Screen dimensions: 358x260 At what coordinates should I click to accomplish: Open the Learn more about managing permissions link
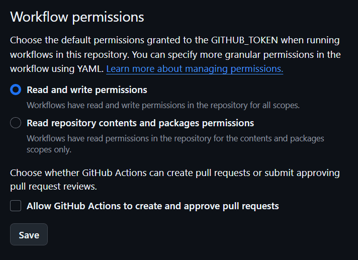pyautogui.click(x=194, y=68)
